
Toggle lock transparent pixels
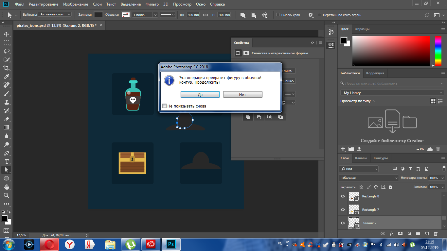pyautogui.click(x=361, y=187)
